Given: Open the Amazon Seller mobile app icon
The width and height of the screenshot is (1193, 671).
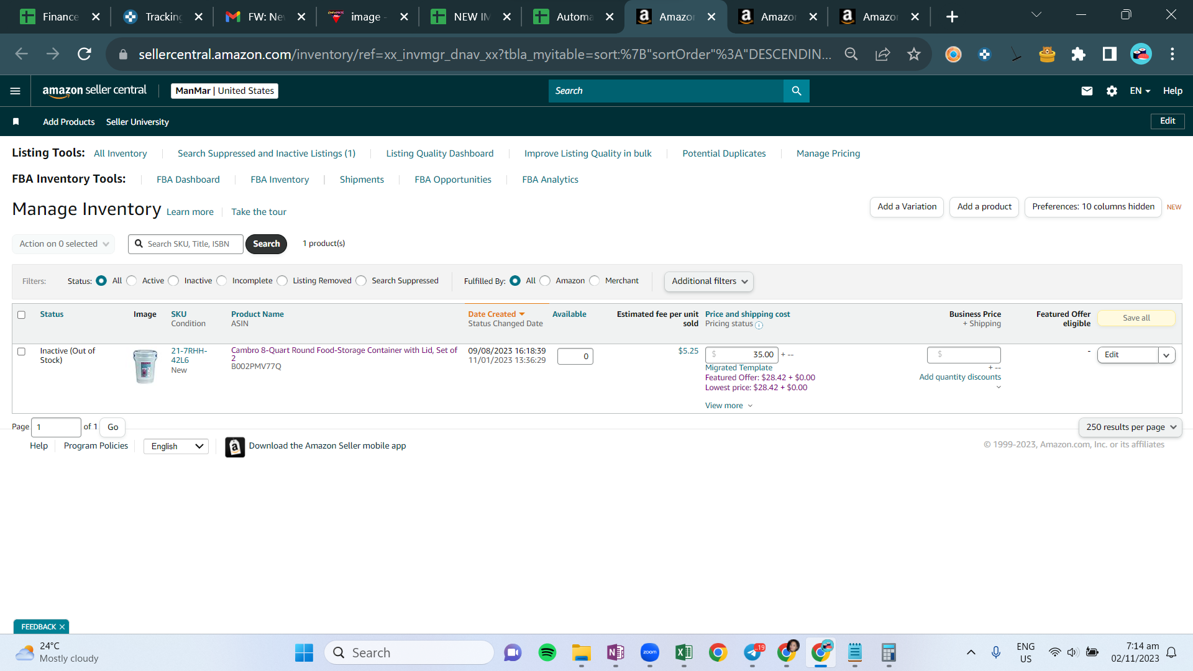Looking at the screenshot, I should coord(235,447).
